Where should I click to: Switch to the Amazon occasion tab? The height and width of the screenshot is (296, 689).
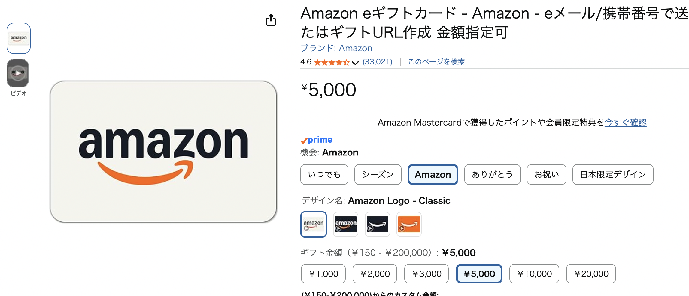coord(433,174)
